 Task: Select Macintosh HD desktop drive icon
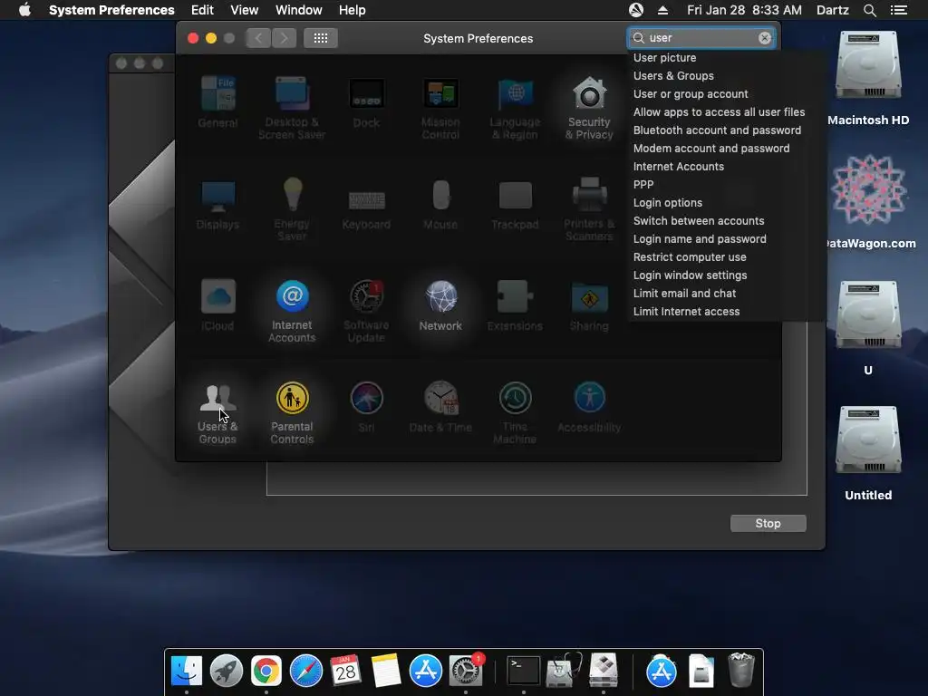point(867,78)
